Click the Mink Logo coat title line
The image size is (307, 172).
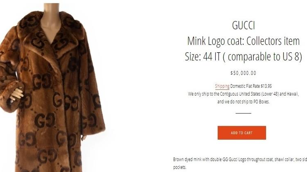coord(244,41)
